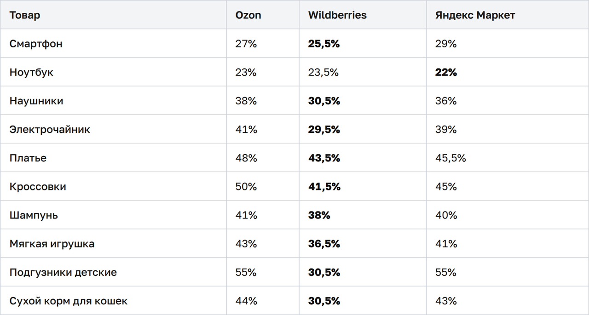Image resolution: width=589 pixels, height=315 pixels.
Task: Select the Яндекс Маркет column header
Action: tap(475, 15)
